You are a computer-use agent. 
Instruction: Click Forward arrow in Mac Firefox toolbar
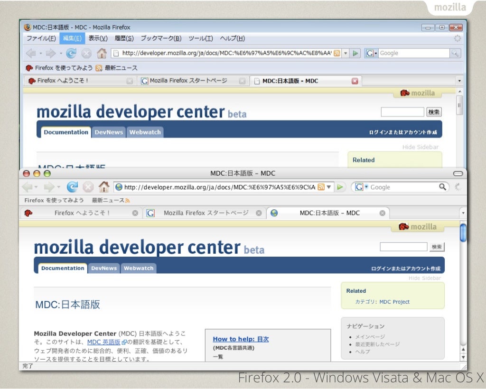49,187
